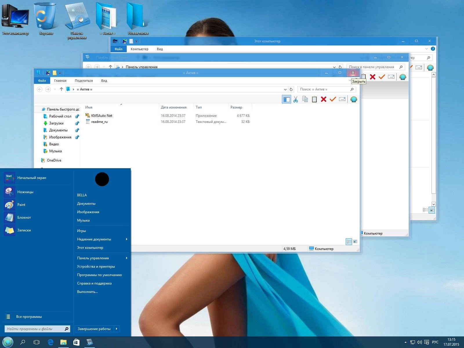The image size is (464, 348).
Task: Click the orange checkmark in Панель управления window
Action: (382, 77)
